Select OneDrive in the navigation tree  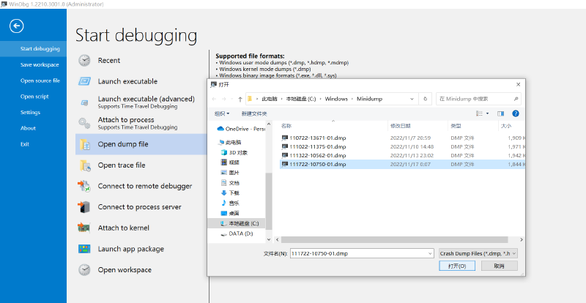[x=241, y=129]
